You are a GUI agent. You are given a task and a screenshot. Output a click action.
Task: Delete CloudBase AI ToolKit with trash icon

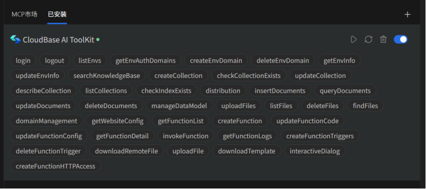(383, 39)
